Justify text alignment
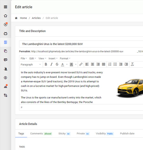The height and width of the screenshot is (150, 143). pos(104,64)
